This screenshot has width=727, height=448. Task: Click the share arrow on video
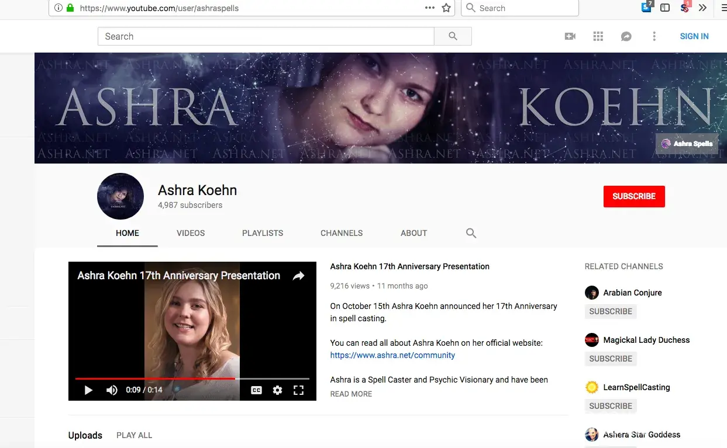click(298, 276)
